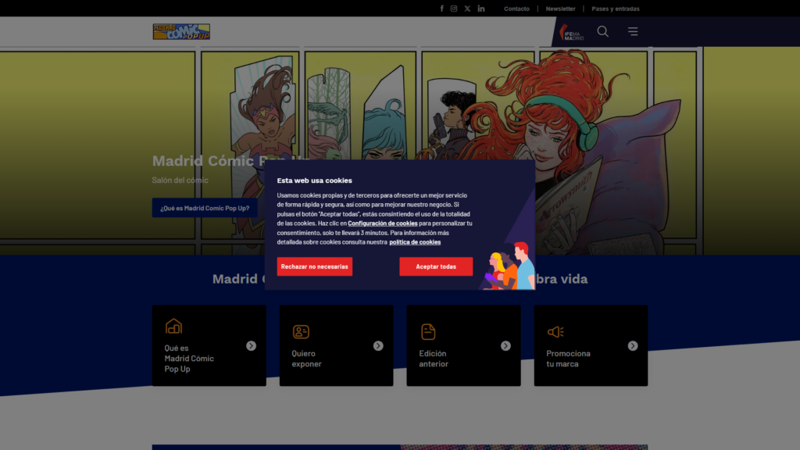The image size is (800, 450).
Task: Open the Facebook social link
Action: pyautogui.click(x=442, y=9)
